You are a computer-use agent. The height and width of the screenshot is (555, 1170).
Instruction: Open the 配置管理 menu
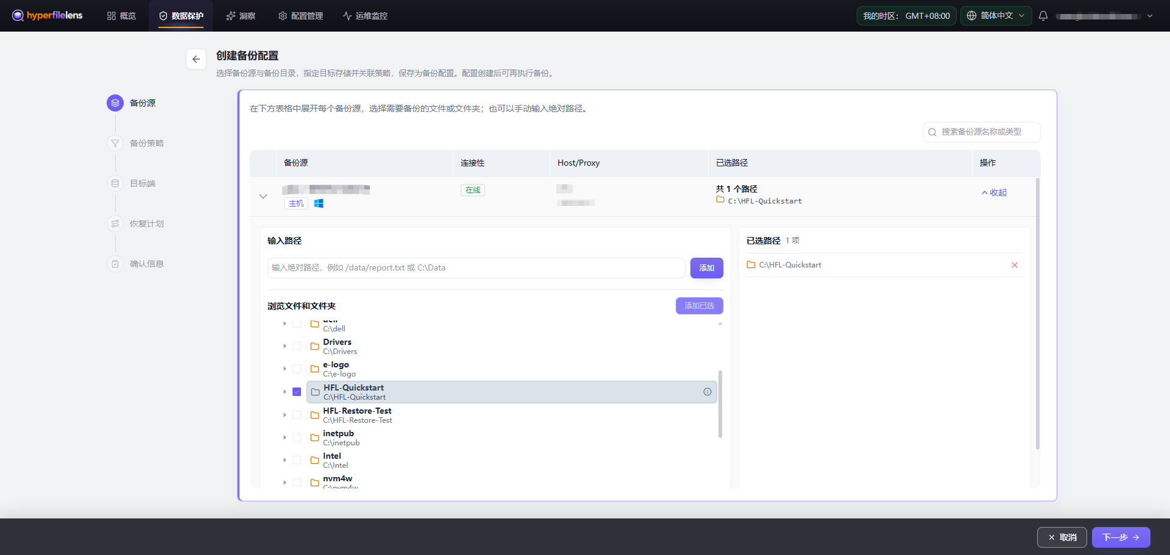point(300,16)
